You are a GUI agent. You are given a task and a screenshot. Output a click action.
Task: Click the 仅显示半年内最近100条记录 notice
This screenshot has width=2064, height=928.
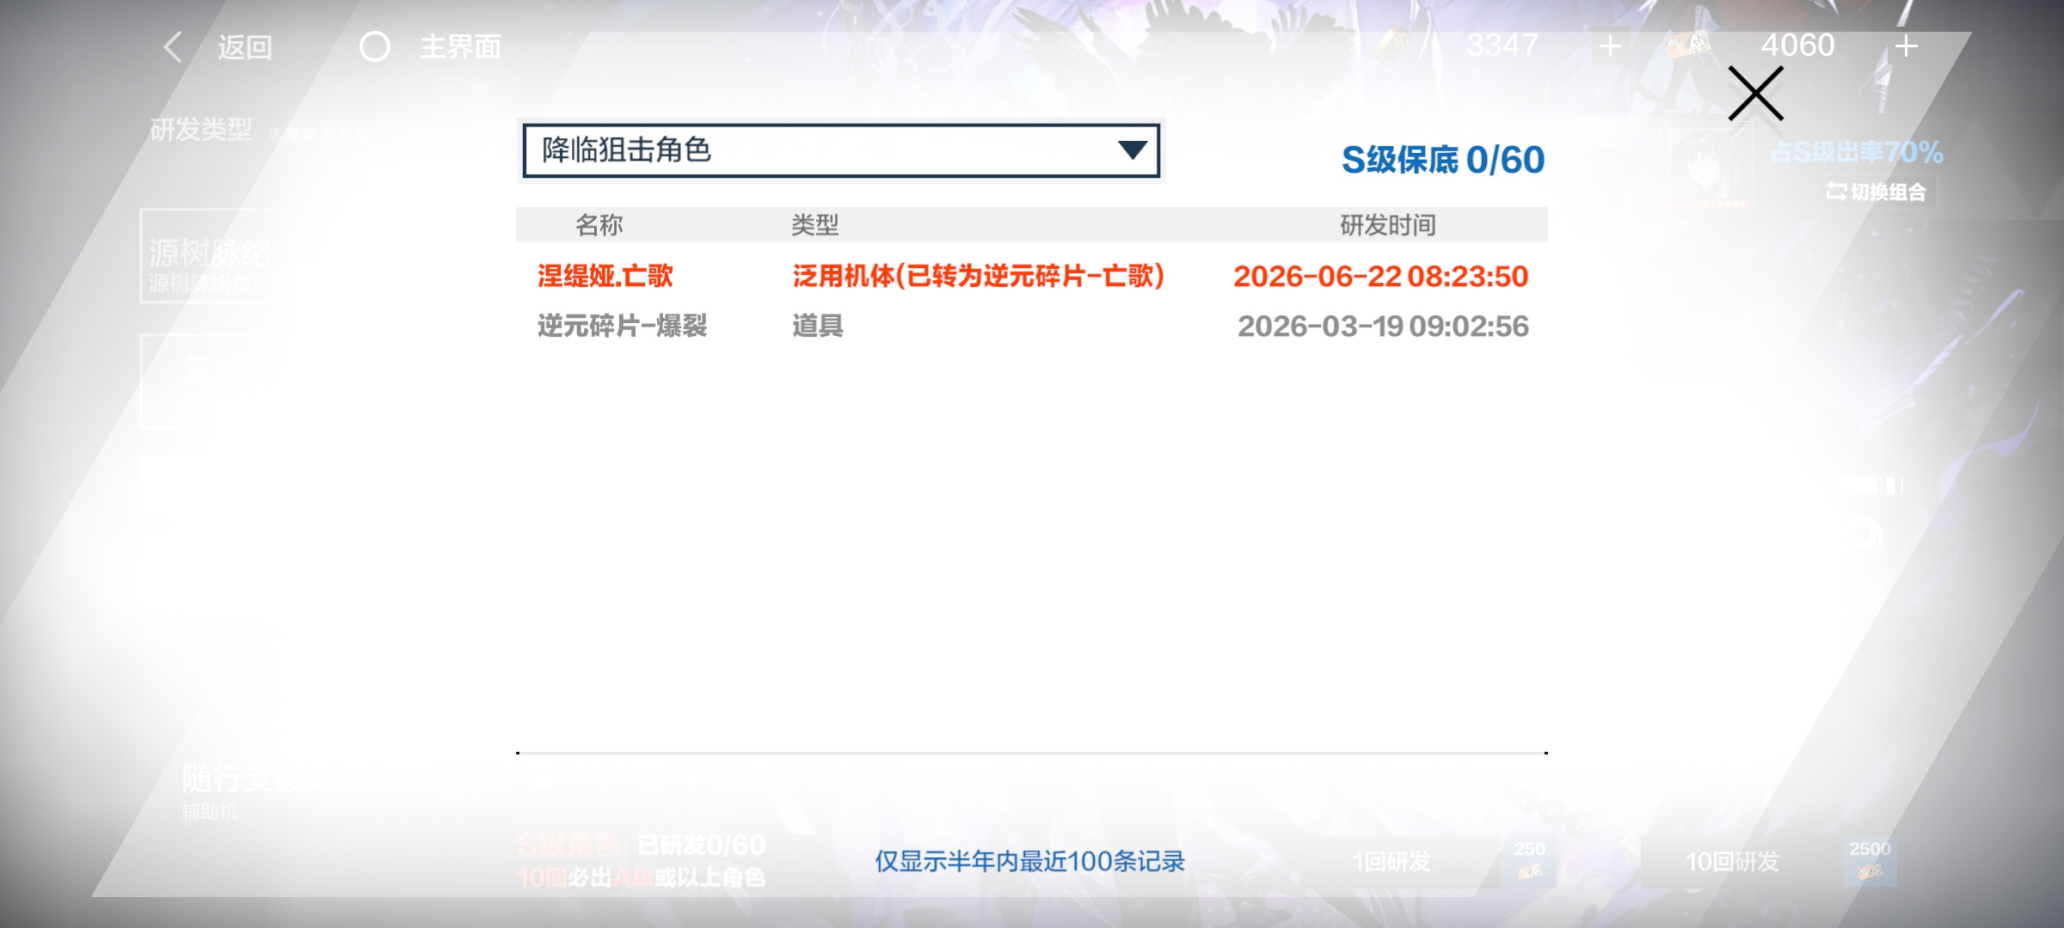pyautogui.click(x=1029, y=861)
